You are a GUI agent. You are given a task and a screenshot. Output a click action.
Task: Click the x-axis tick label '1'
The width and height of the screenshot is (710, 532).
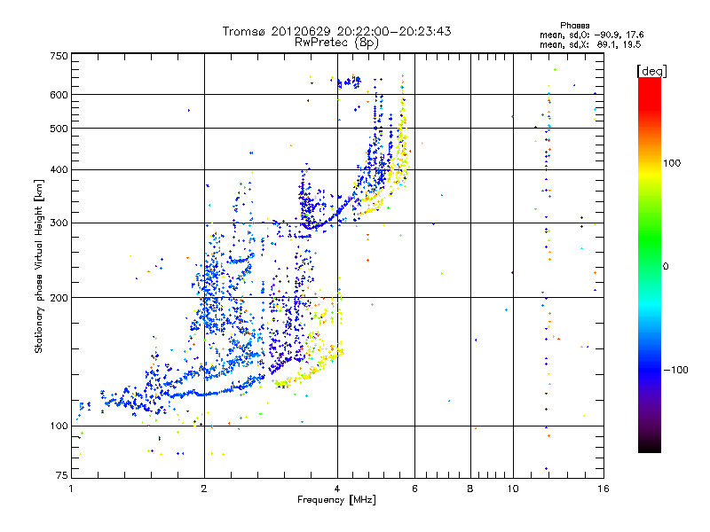[x=71, y=489]
